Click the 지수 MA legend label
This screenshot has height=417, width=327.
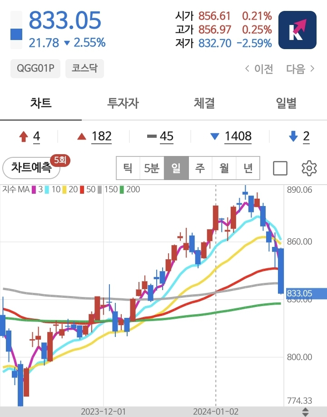(16, 190)
